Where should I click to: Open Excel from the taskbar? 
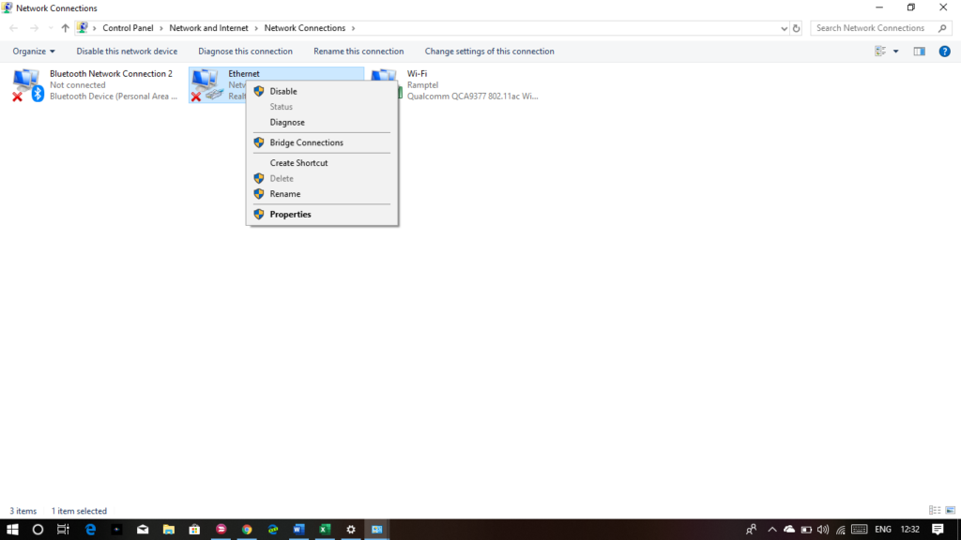[325, 530]
